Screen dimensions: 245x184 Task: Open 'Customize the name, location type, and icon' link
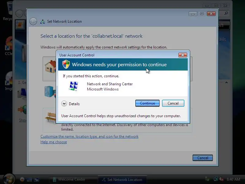89,136
